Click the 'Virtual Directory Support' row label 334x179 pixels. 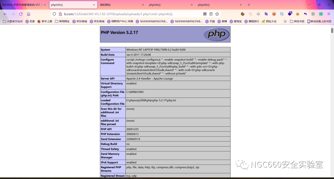pyautogui.click(x=112, y=85)
